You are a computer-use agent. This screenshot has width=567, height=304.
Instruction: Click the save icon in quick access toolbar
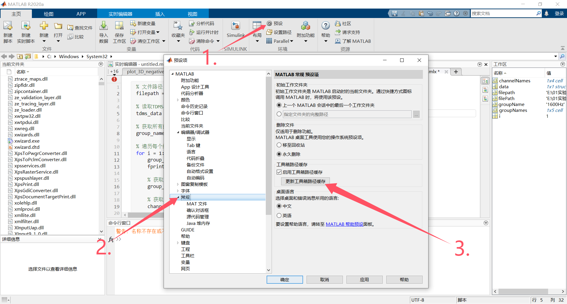[395, 13]
